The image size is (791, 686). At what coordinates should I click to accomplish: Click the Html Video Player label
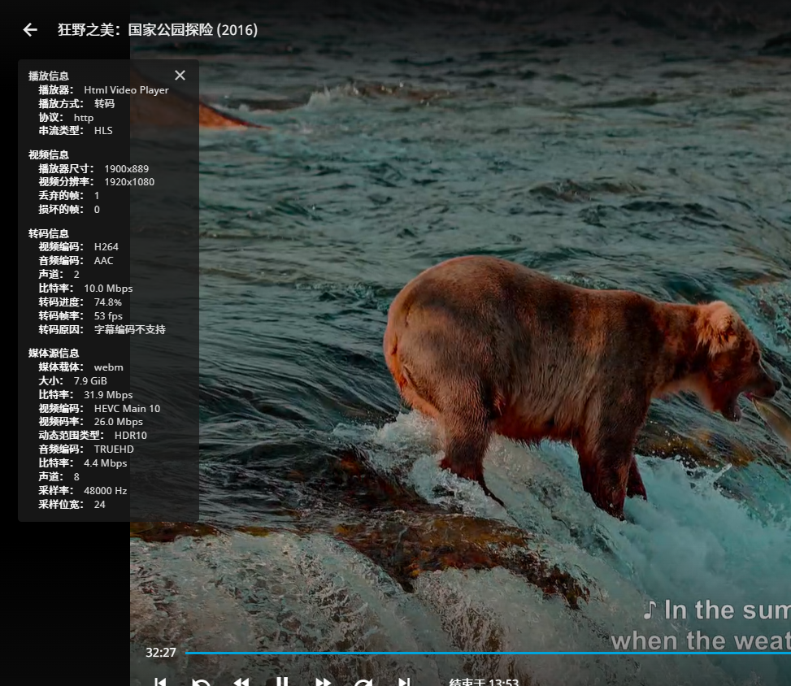pyautogui.click(x=125, y=89)
